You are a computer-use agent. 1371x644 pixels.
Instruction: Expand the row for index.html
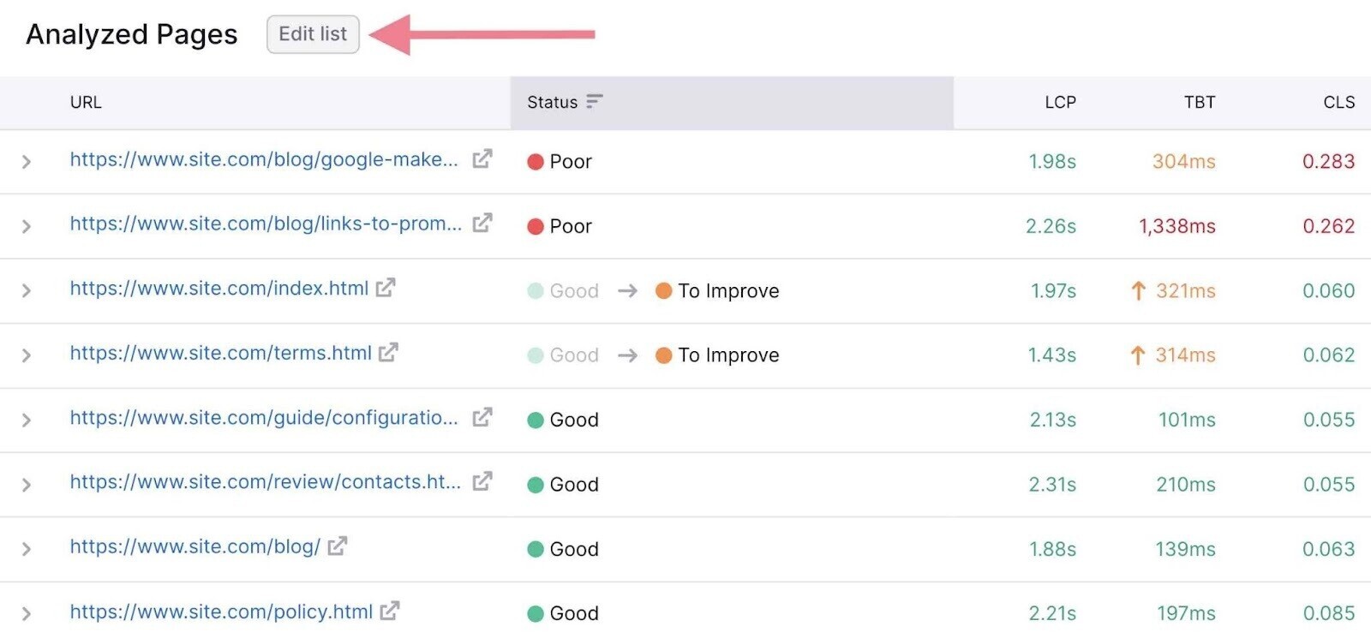coord(27,289)
